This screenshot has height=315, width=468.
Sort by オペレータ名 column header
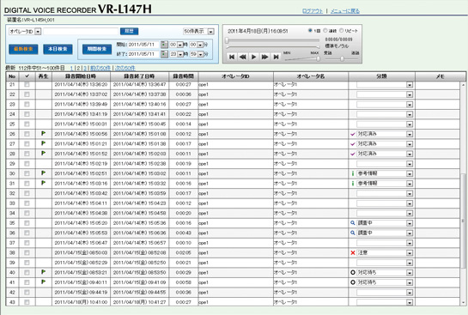click(311, 76)
